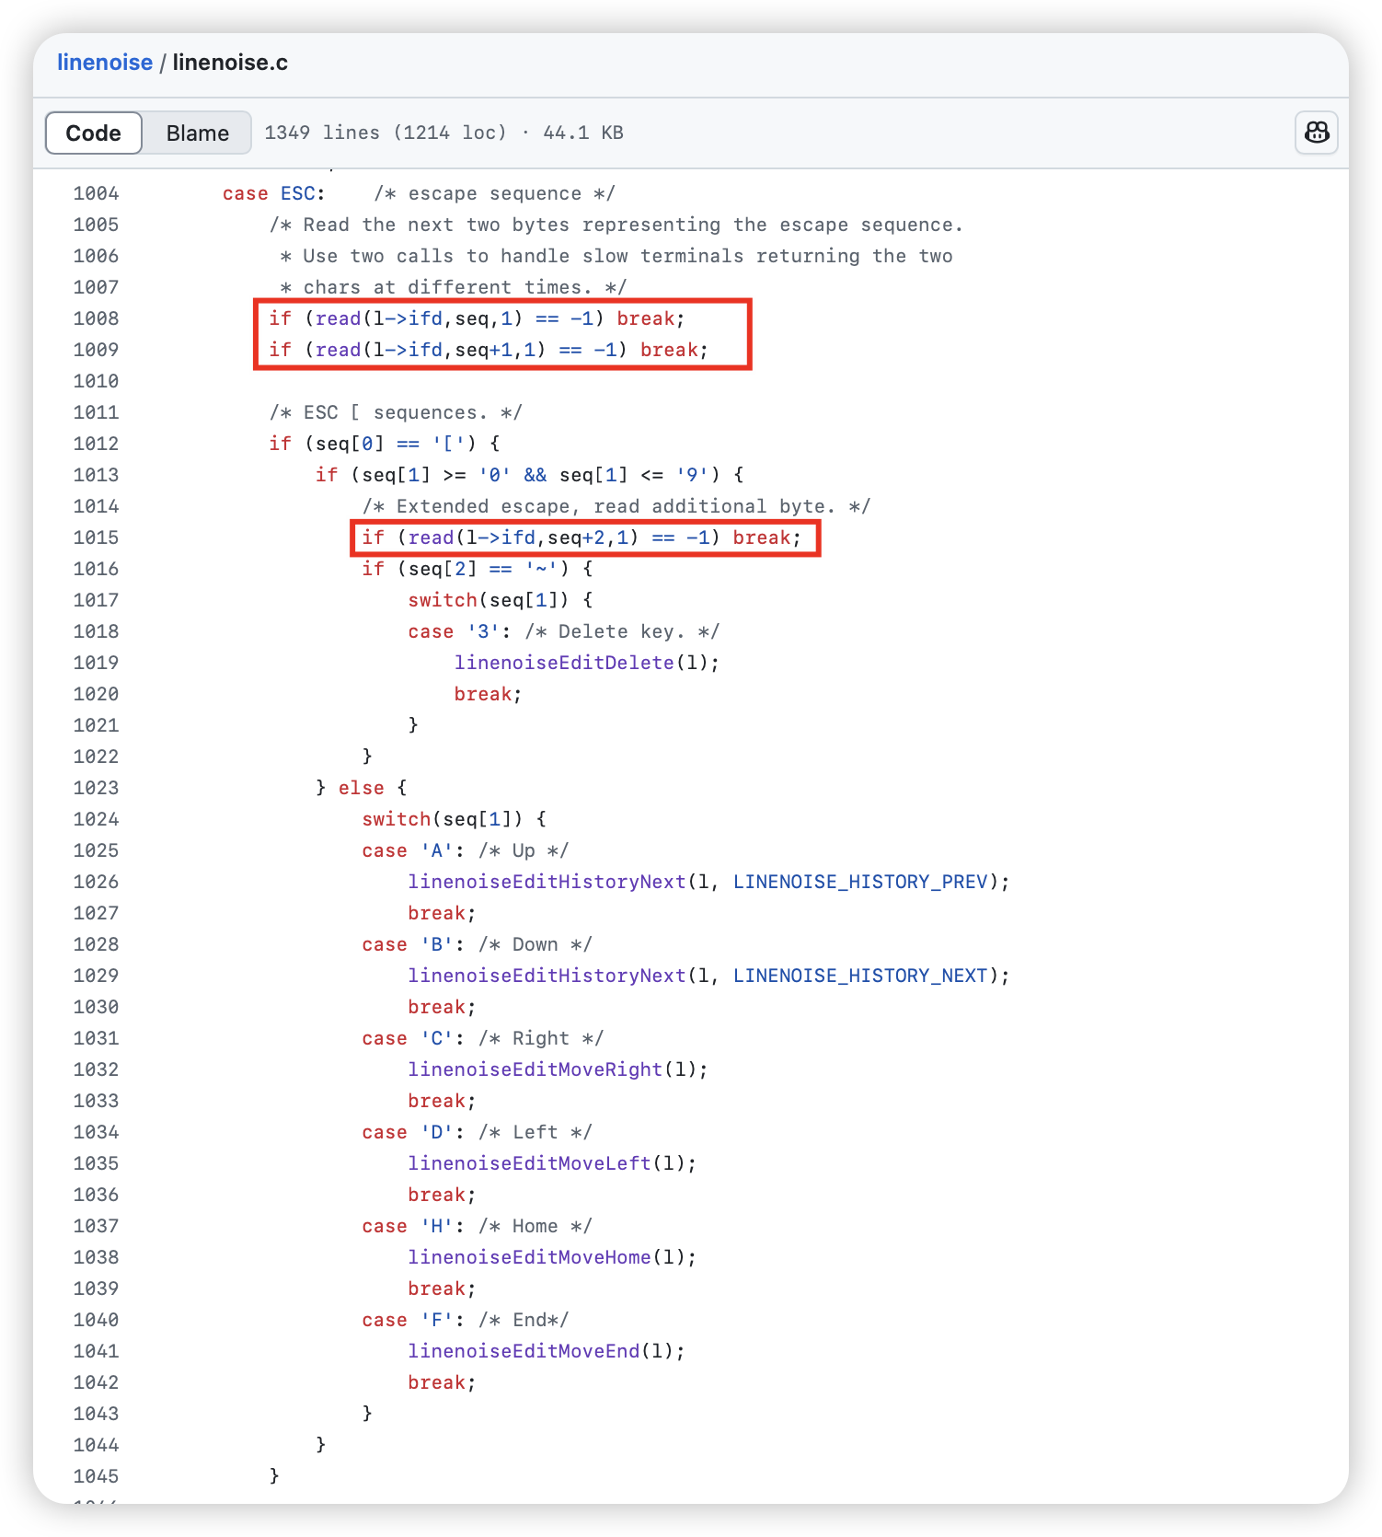Click the case 'C' Right line
This screenshot has height=1537, width=1382.
483,1038
